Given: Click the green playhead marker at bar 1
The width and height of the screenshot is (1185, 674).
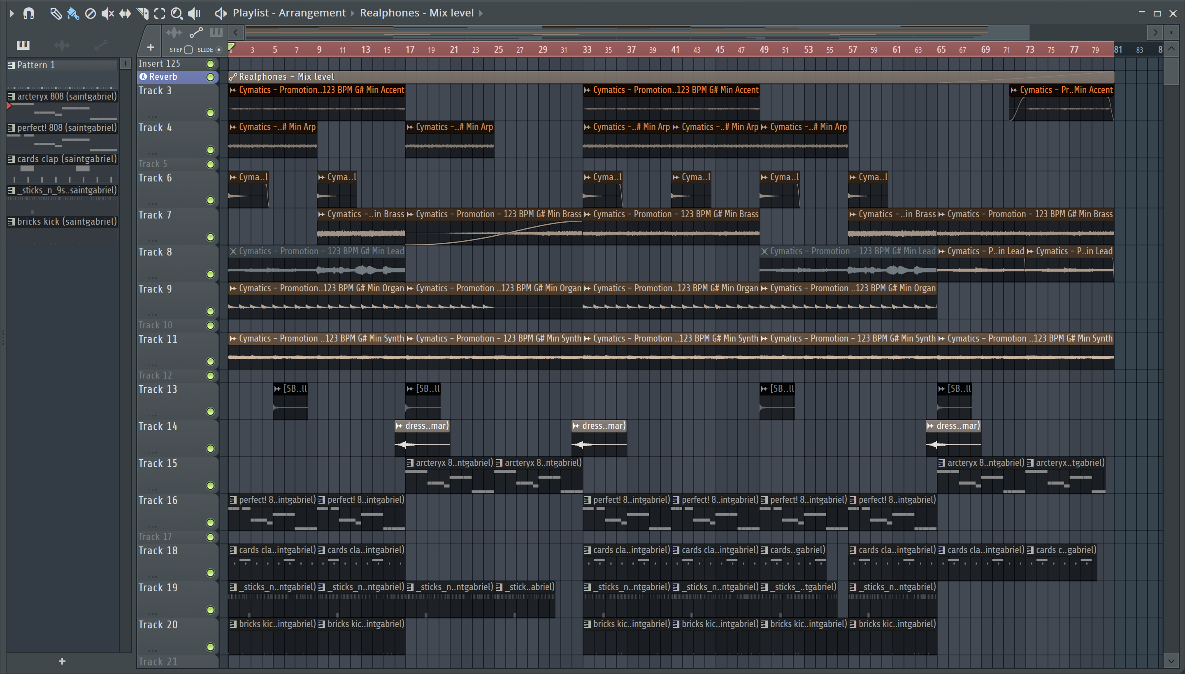Looking at the screenshot, I should click(x=231, y=46).
